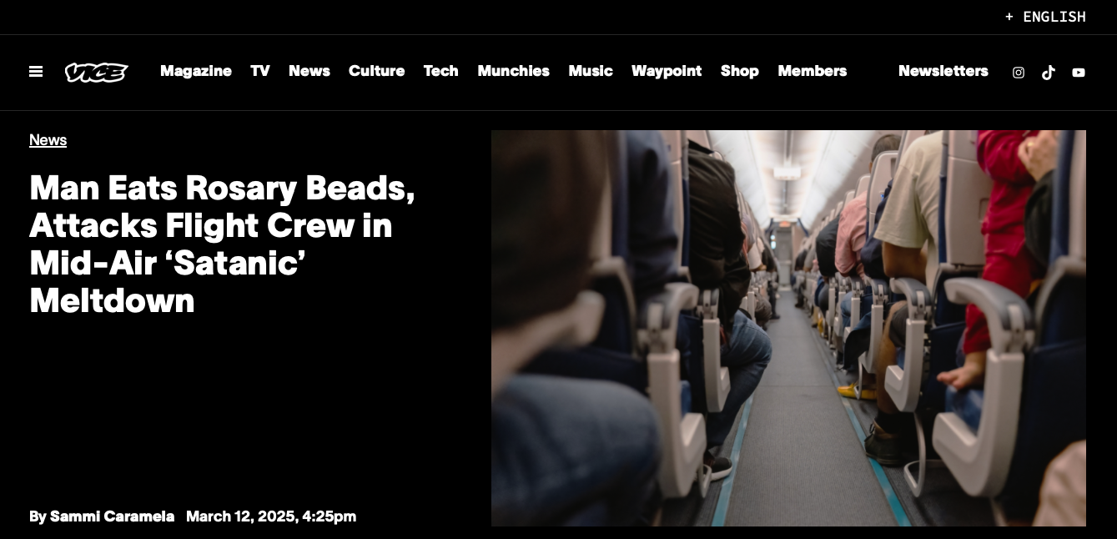This screenshot has width=1117, height=539.
Task: Open VICE Instagram page icon
Action: 1019,73
